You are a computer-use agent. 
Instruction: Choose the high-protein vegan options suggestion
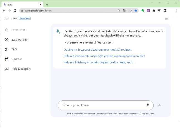coord(104,56)
